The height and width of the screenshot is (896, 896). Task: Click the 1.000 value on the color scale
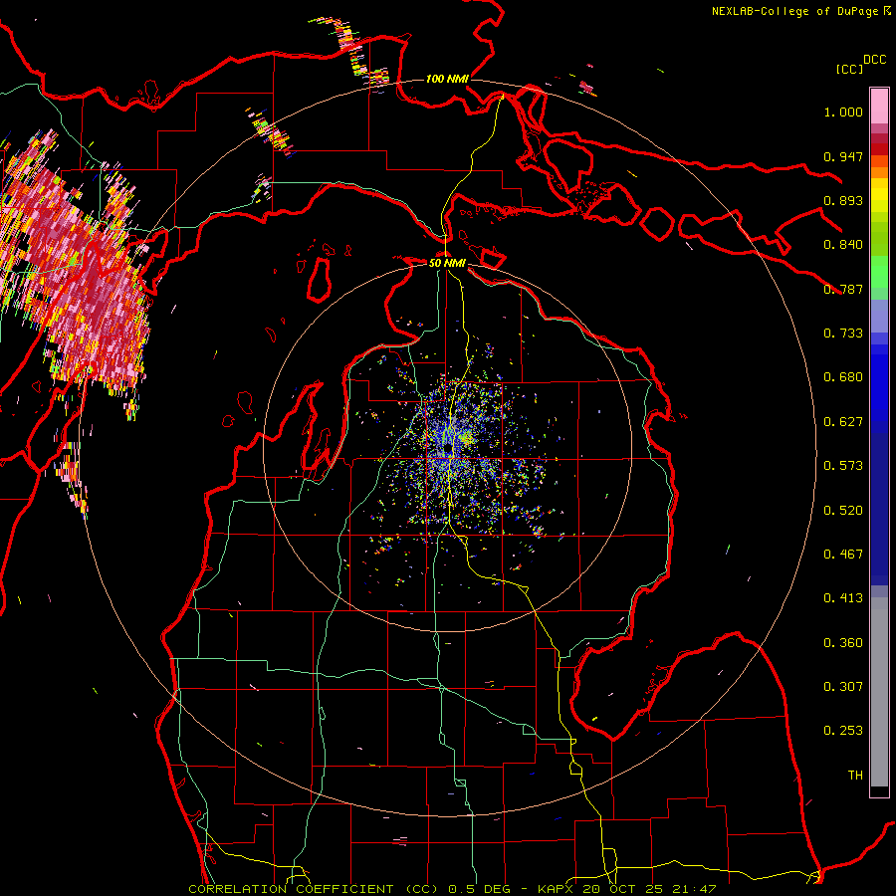click(x=843, y=112)
